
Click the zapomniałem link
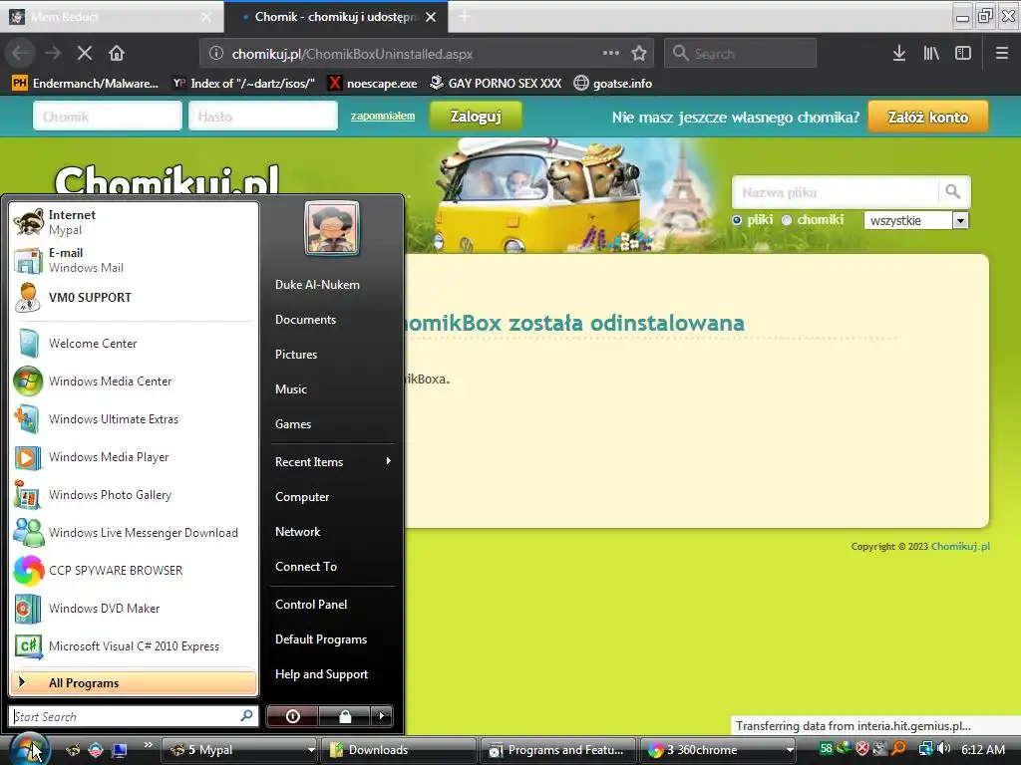pyautogui.click(x=383, y=116)
